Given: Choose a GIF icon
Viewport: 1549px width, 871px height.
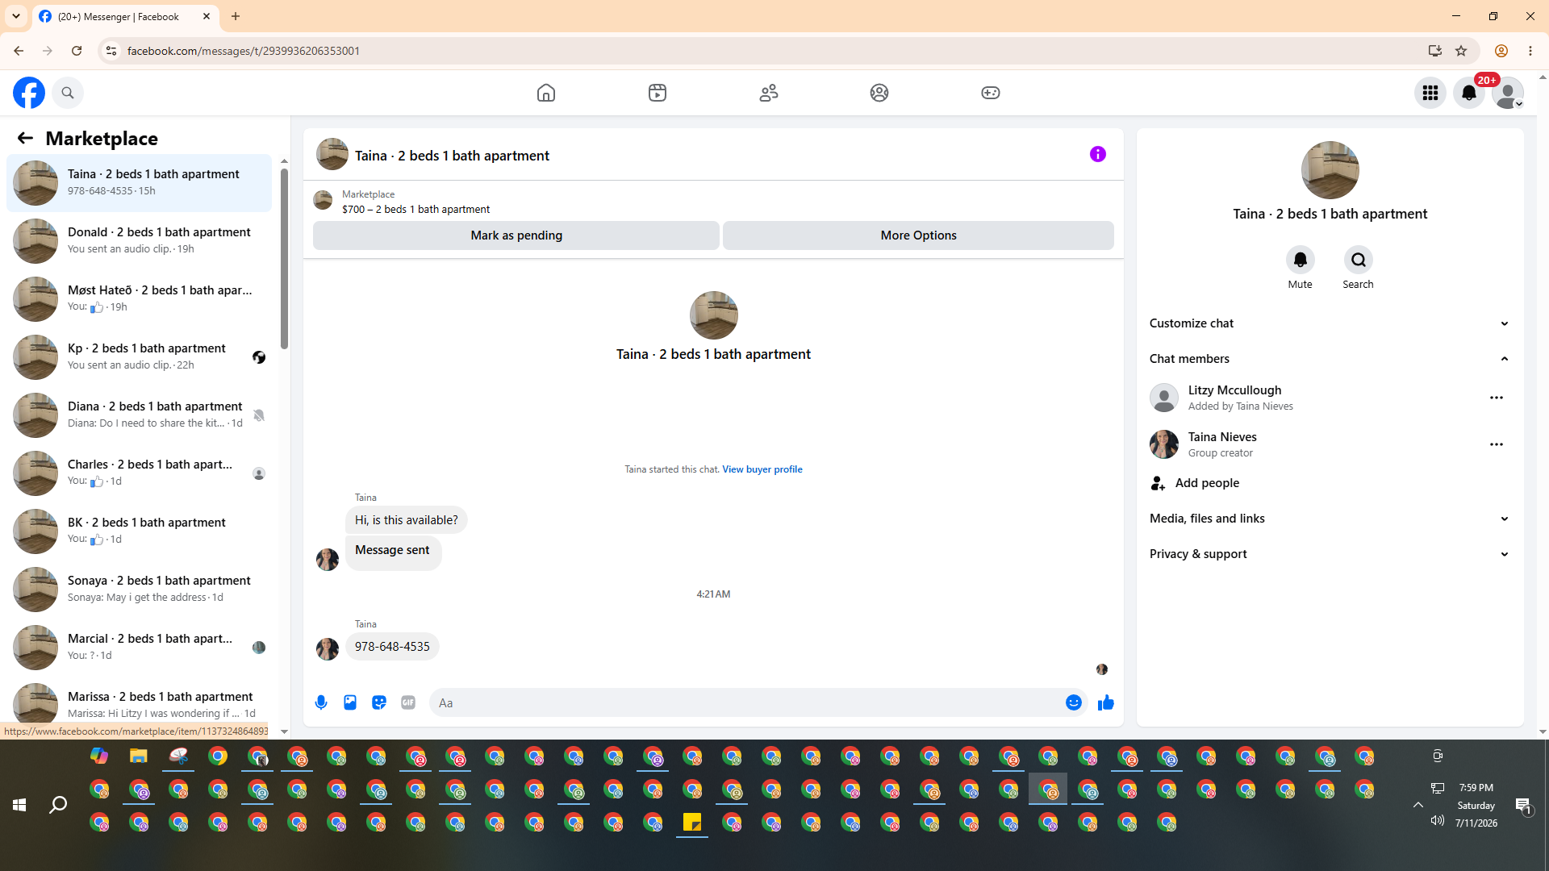Looking at the screenshot, I should pos(408,702).
